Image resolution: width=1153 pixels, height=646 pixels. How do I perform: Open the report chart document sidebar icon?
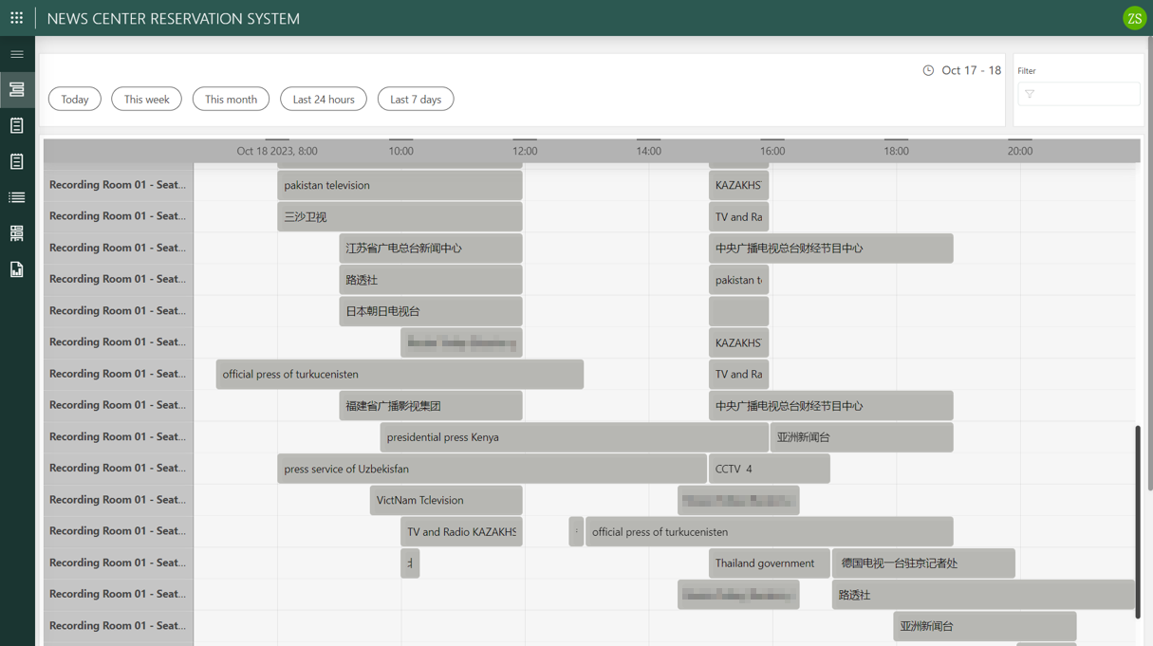pos(17,269)
